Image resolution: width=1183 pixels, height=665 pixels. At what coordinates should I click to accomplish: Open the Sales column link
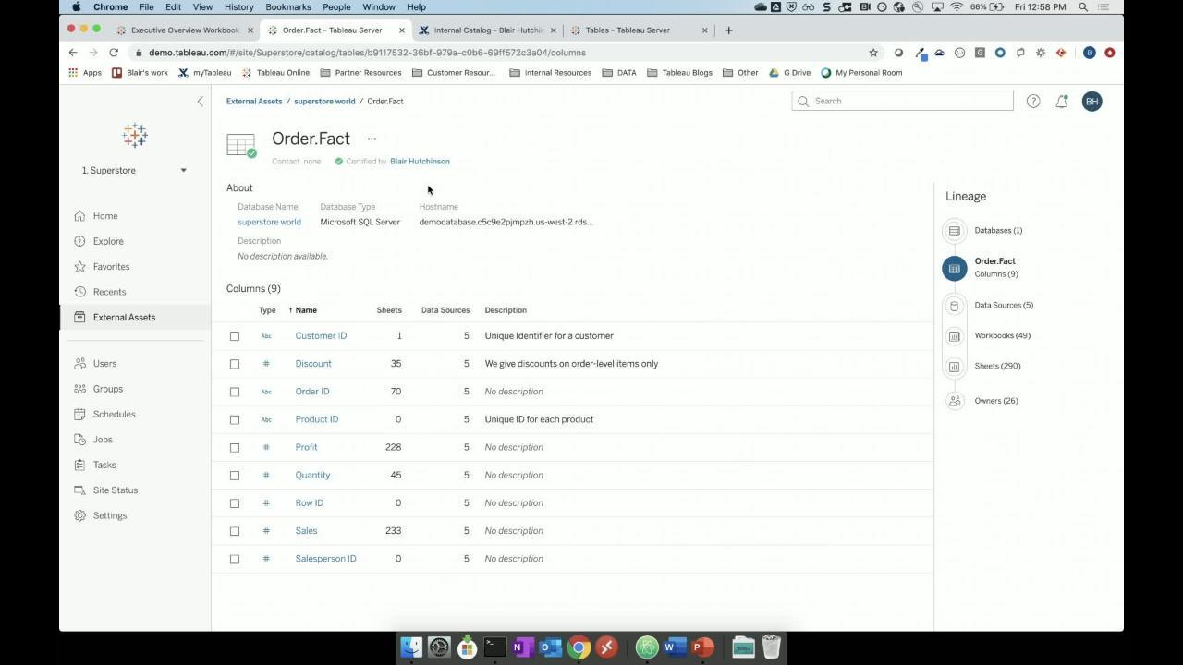pyautogui.click(x=306, y=531)
